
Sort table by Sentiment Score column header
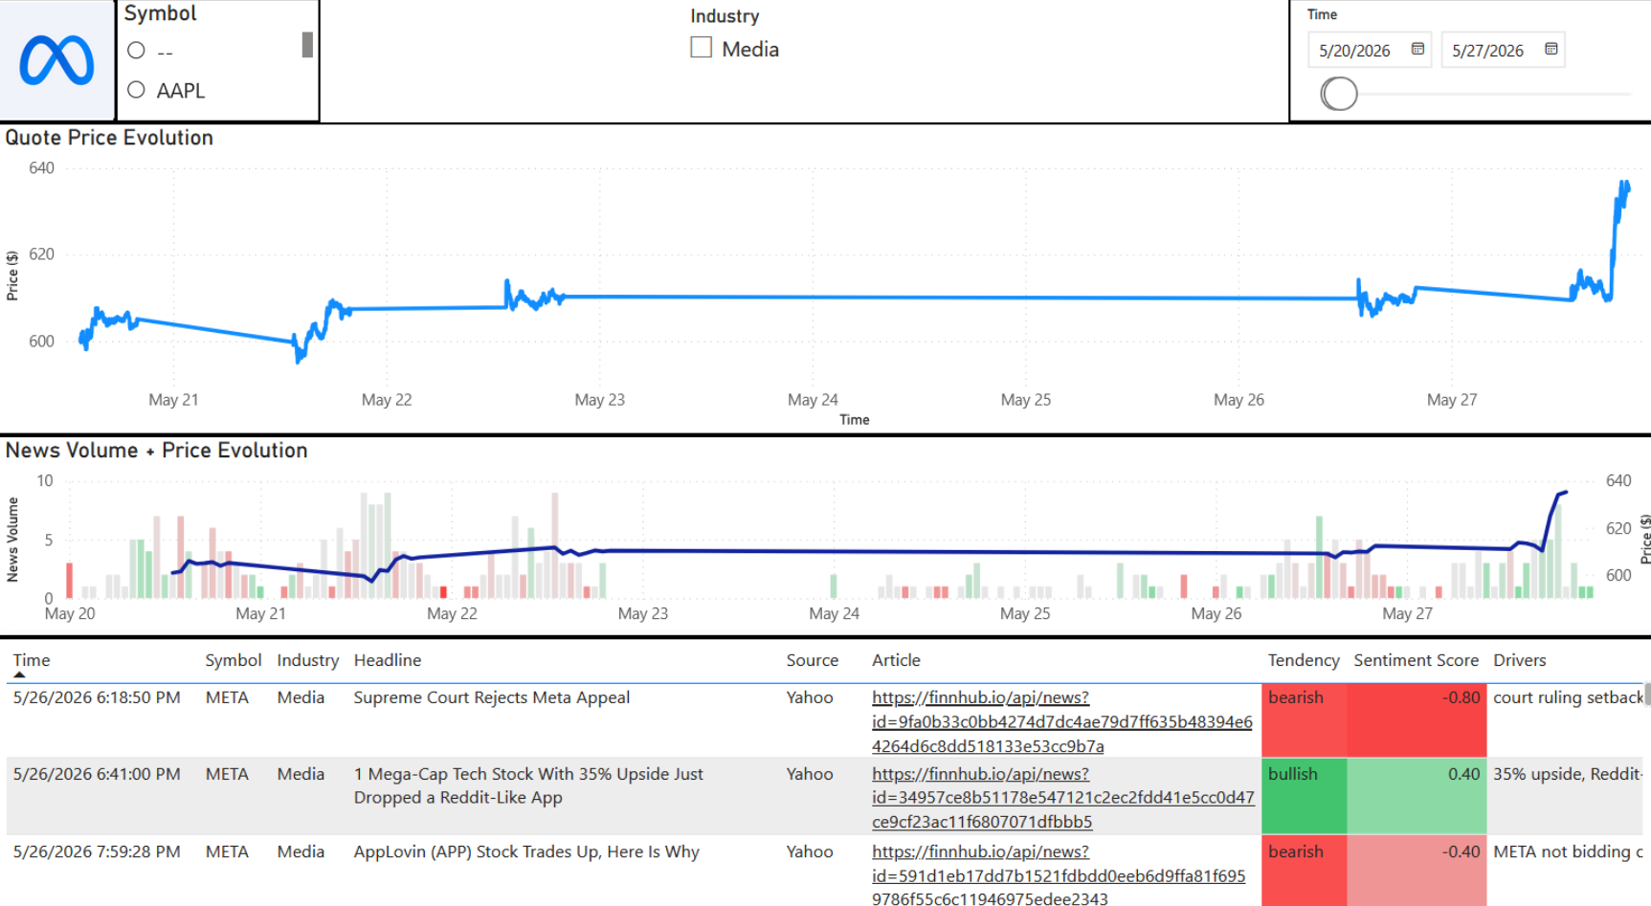(x=1416, y=660)
